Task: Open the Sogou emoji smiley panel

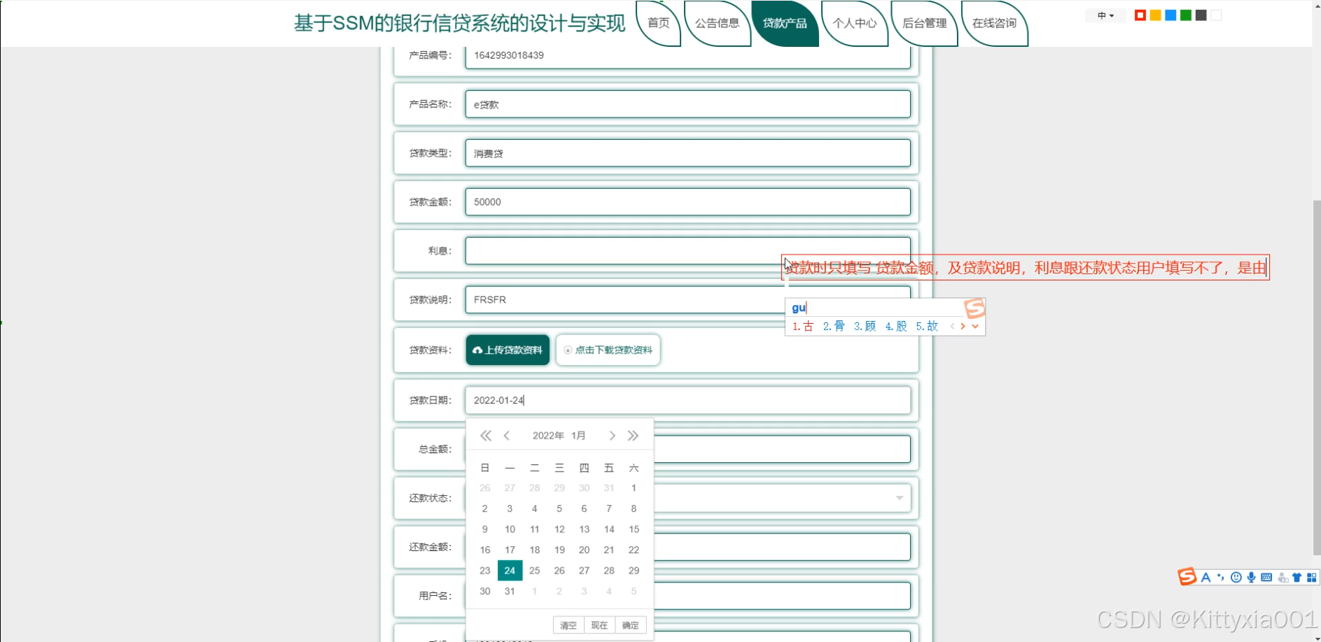Action: tap(1236, 577)
